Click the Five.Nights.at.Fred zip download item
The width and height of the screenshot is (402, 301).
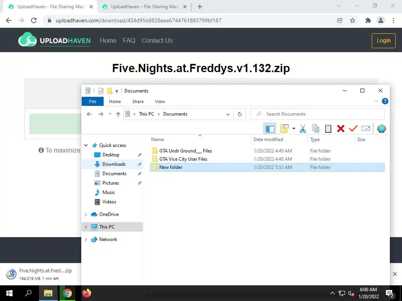click(x=40, y=274)
